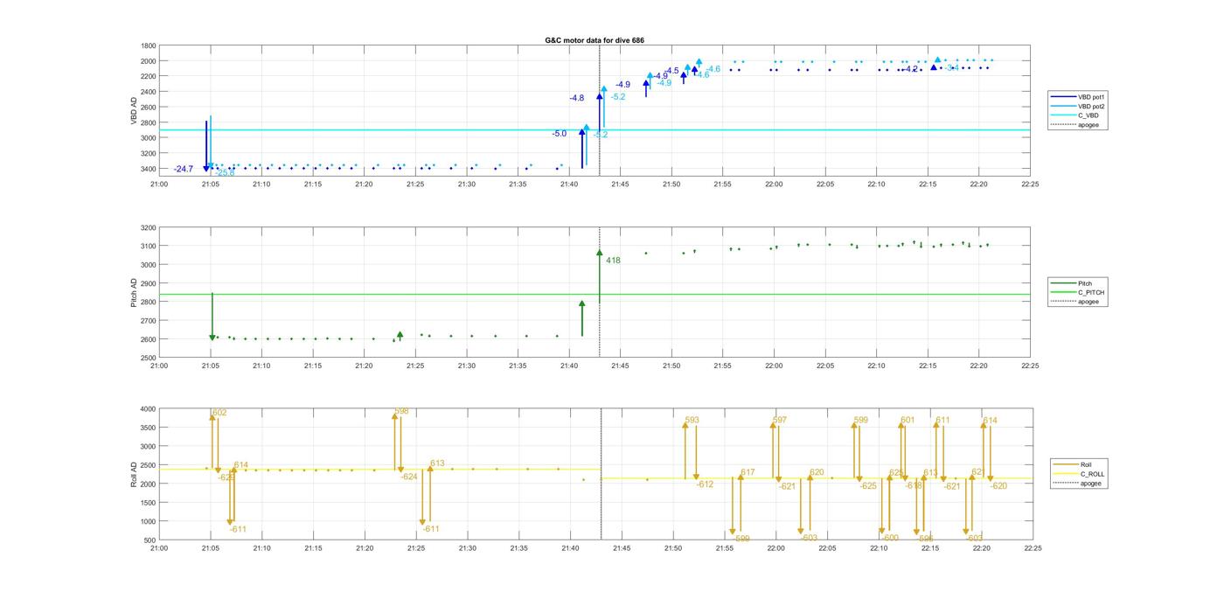The image size is (1224, 606).
Task: Click the '3500' tick on the Roll axis
Action: (149, 428)
